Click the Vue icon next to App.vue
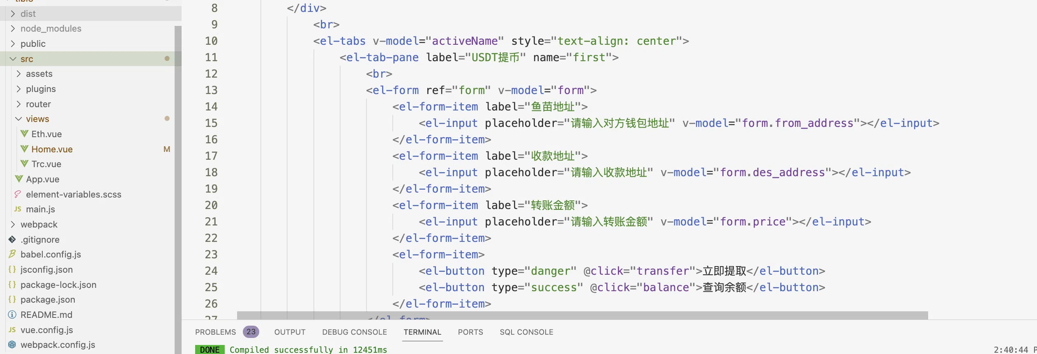1037x354 pixels. [19, 179]
